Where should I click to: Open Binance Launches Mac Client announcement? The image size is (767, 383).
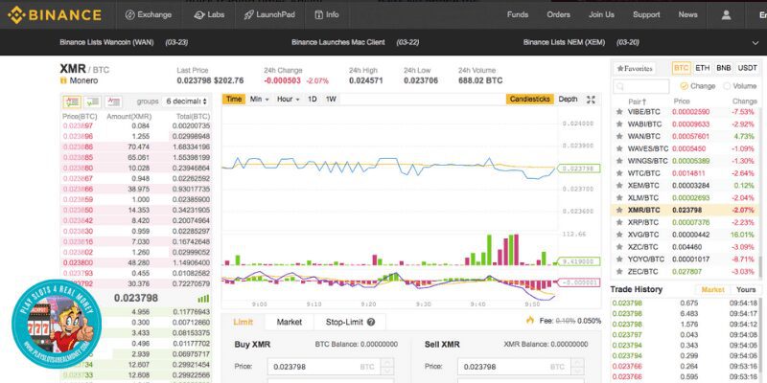pos(355,42)
